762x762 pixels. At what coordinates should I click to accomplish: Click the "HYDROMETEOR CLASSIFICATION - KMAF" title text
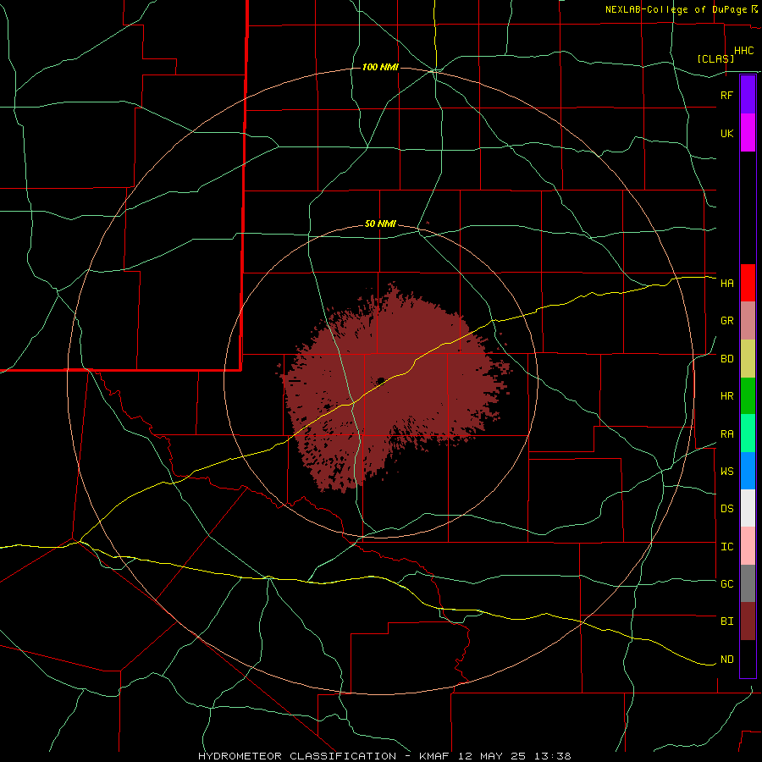[x=325, y=756]
